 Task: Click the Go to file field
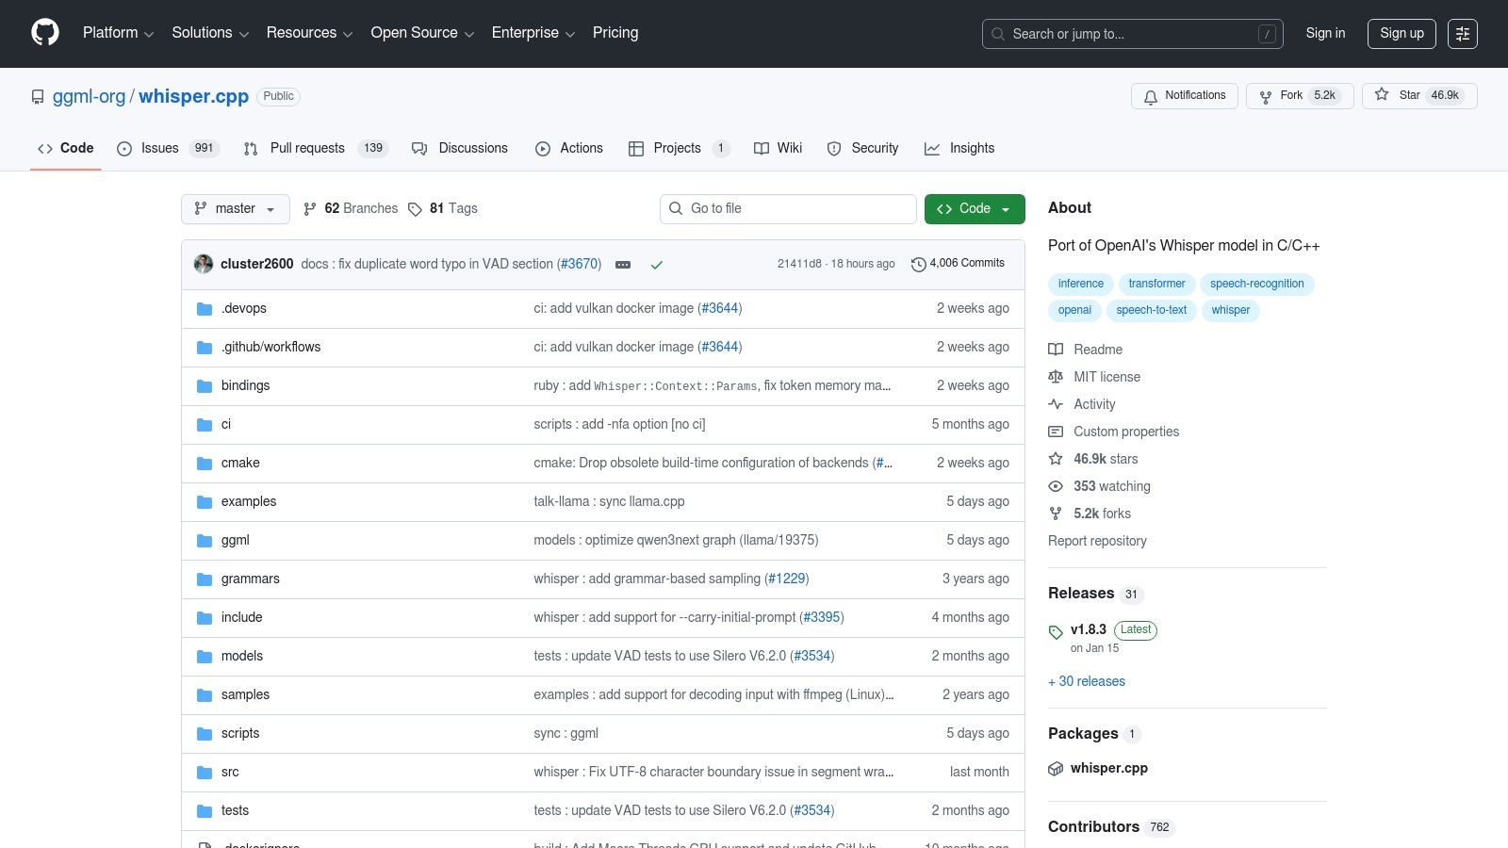[788, 209]
